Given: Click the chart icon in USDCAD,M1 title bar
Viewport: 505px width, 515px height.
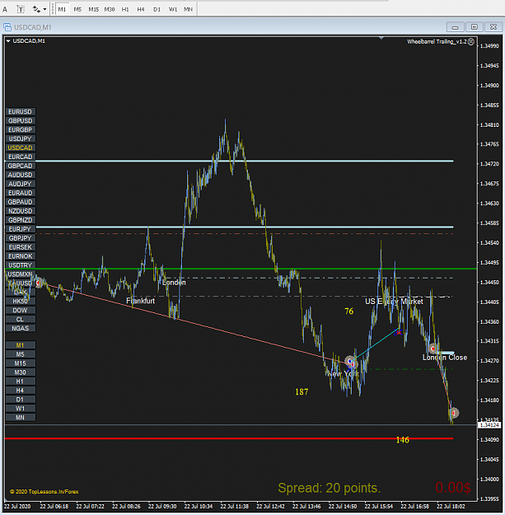Looking at the screenshot, I should pyautogui.click(x=7, y=27).
